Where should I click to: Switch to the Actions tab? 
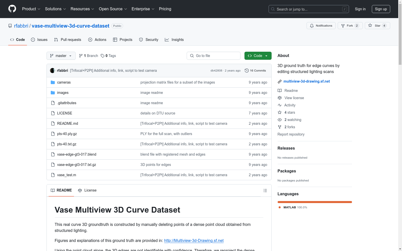point(97,40)
